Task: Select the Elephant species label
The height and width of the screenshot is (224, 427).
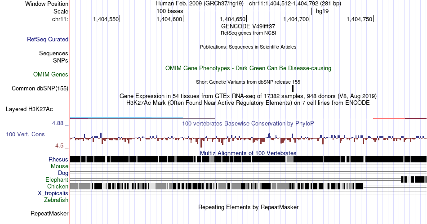Action: pos(57,179)
